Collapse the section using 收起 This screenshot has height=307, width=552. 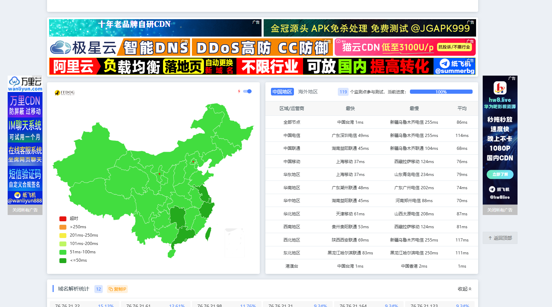465,289
